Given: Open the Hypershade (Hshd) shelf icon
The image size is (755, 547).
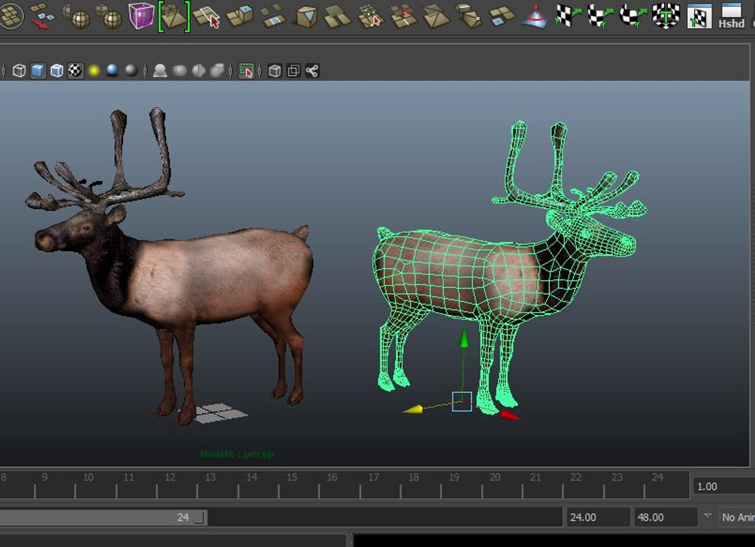Looking at the screenshot, I should [732, 16].
